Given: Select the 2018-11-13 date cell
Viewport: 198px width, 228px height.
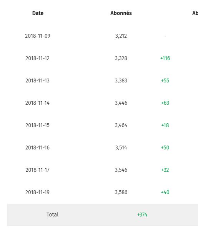Looking at the screenshot, I should pyautogui.click(x=37, y=81).
